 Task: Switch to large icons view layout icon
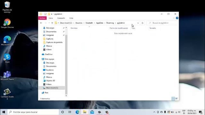[176, 99]
